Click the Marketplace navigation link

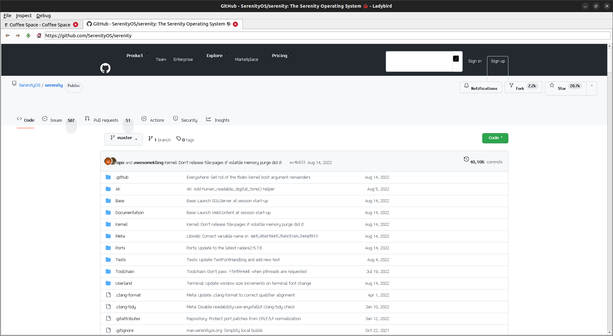pos(247,59)
